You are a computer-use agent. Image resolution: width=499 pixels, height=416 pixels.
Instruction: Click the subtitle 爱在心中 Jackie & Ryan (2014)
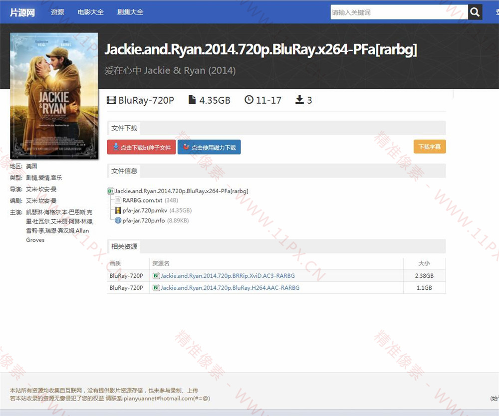170,70
